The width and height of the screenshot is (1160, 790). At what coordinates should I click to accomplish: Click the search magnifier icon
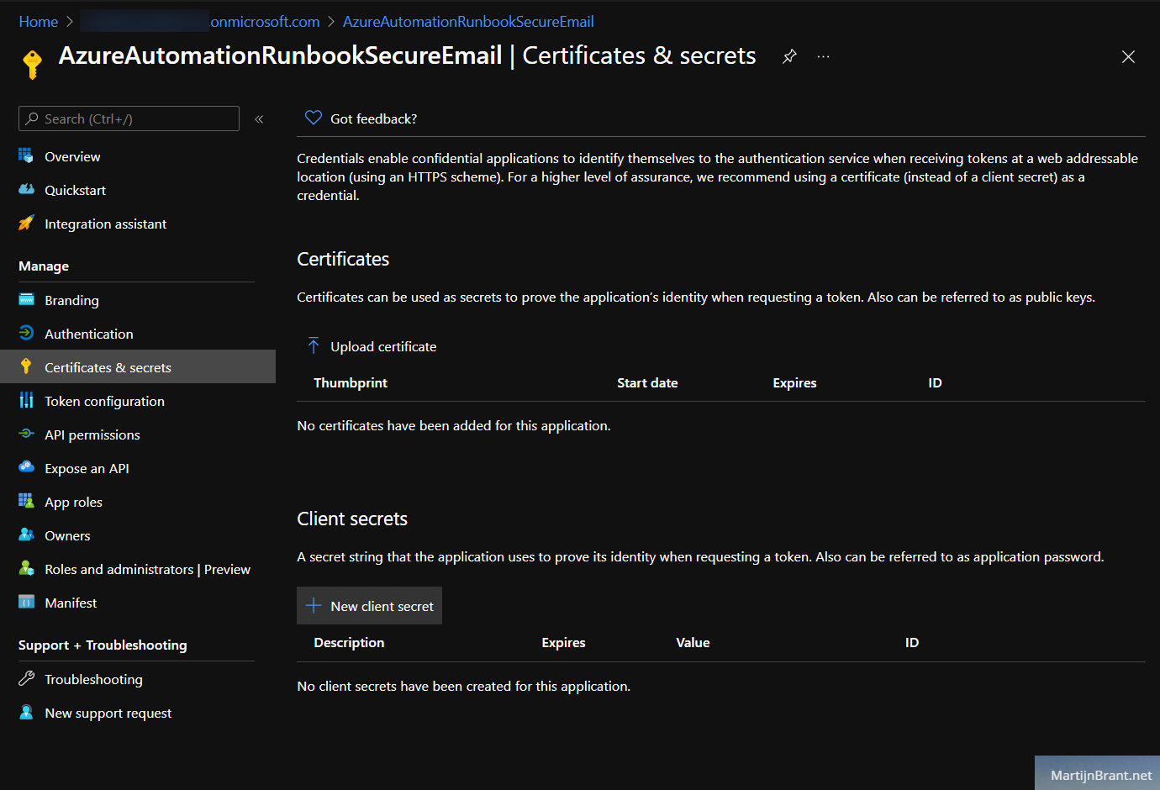coord(32,118)
